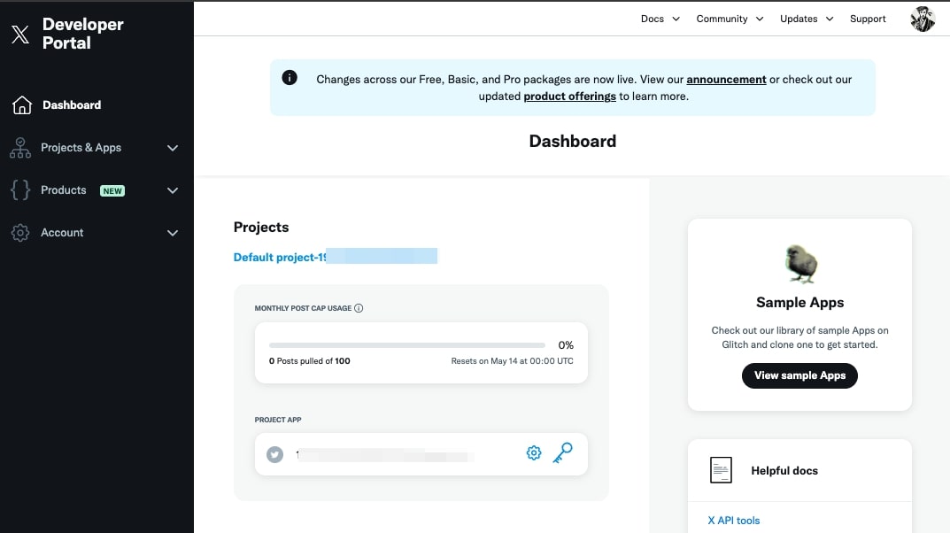Click the 0% usage value
This screenshot has width=950, height=533.
tap(566, 345)
